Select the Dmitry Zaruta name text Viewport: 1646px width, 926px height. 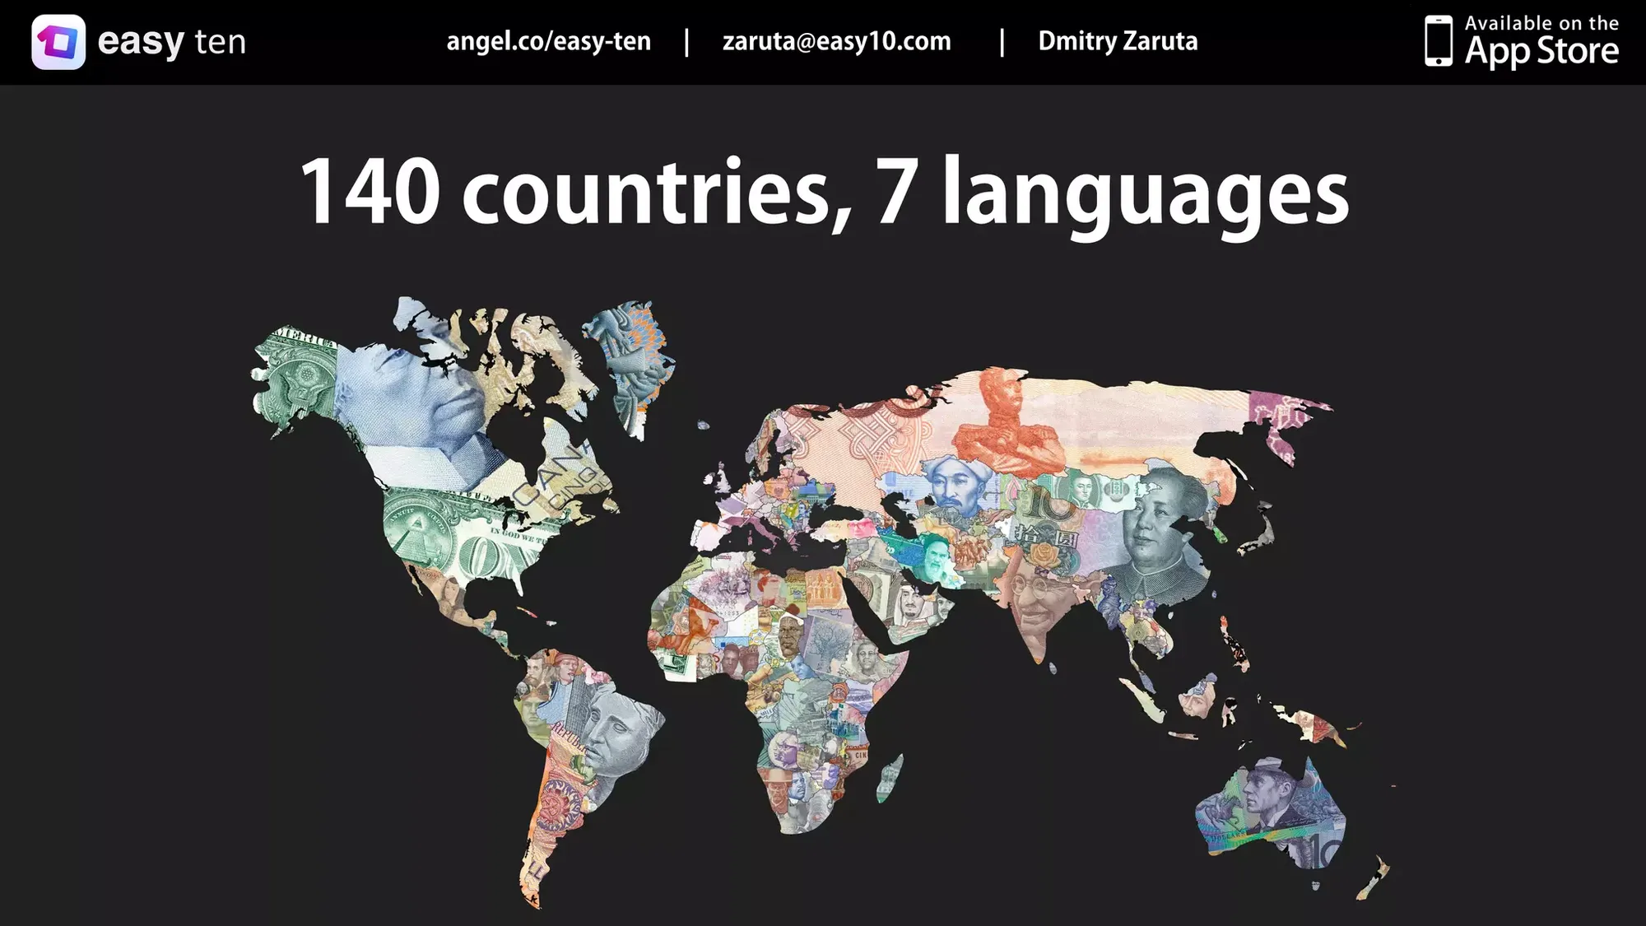pos(1118,41)
